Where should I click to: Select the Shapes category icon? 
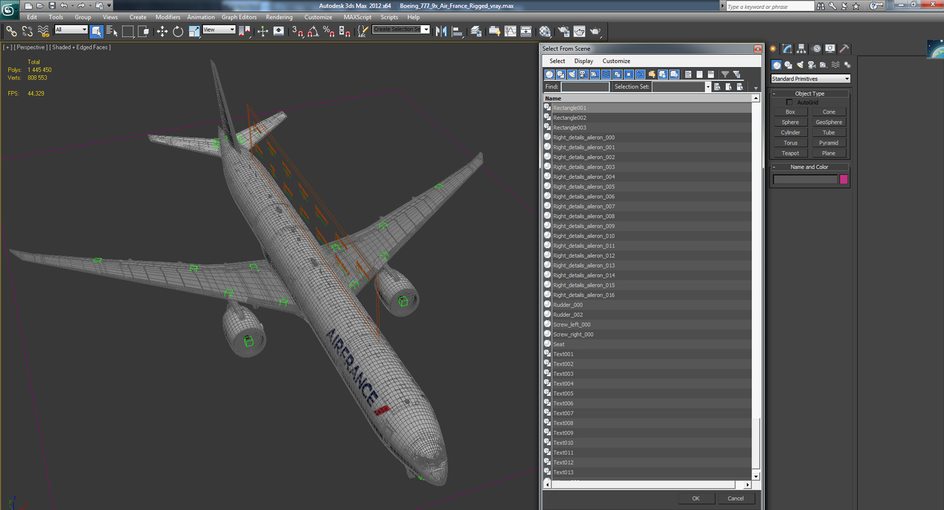788,65
